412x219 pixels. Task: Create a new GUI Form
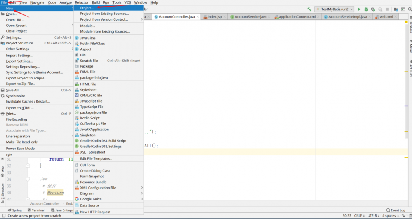[108, 165]
